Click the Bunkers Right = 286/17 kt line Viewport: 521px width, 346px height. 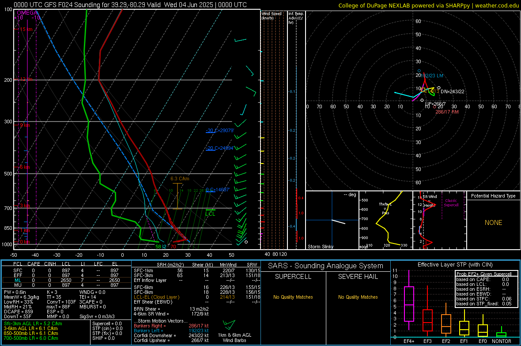point(171,326)
